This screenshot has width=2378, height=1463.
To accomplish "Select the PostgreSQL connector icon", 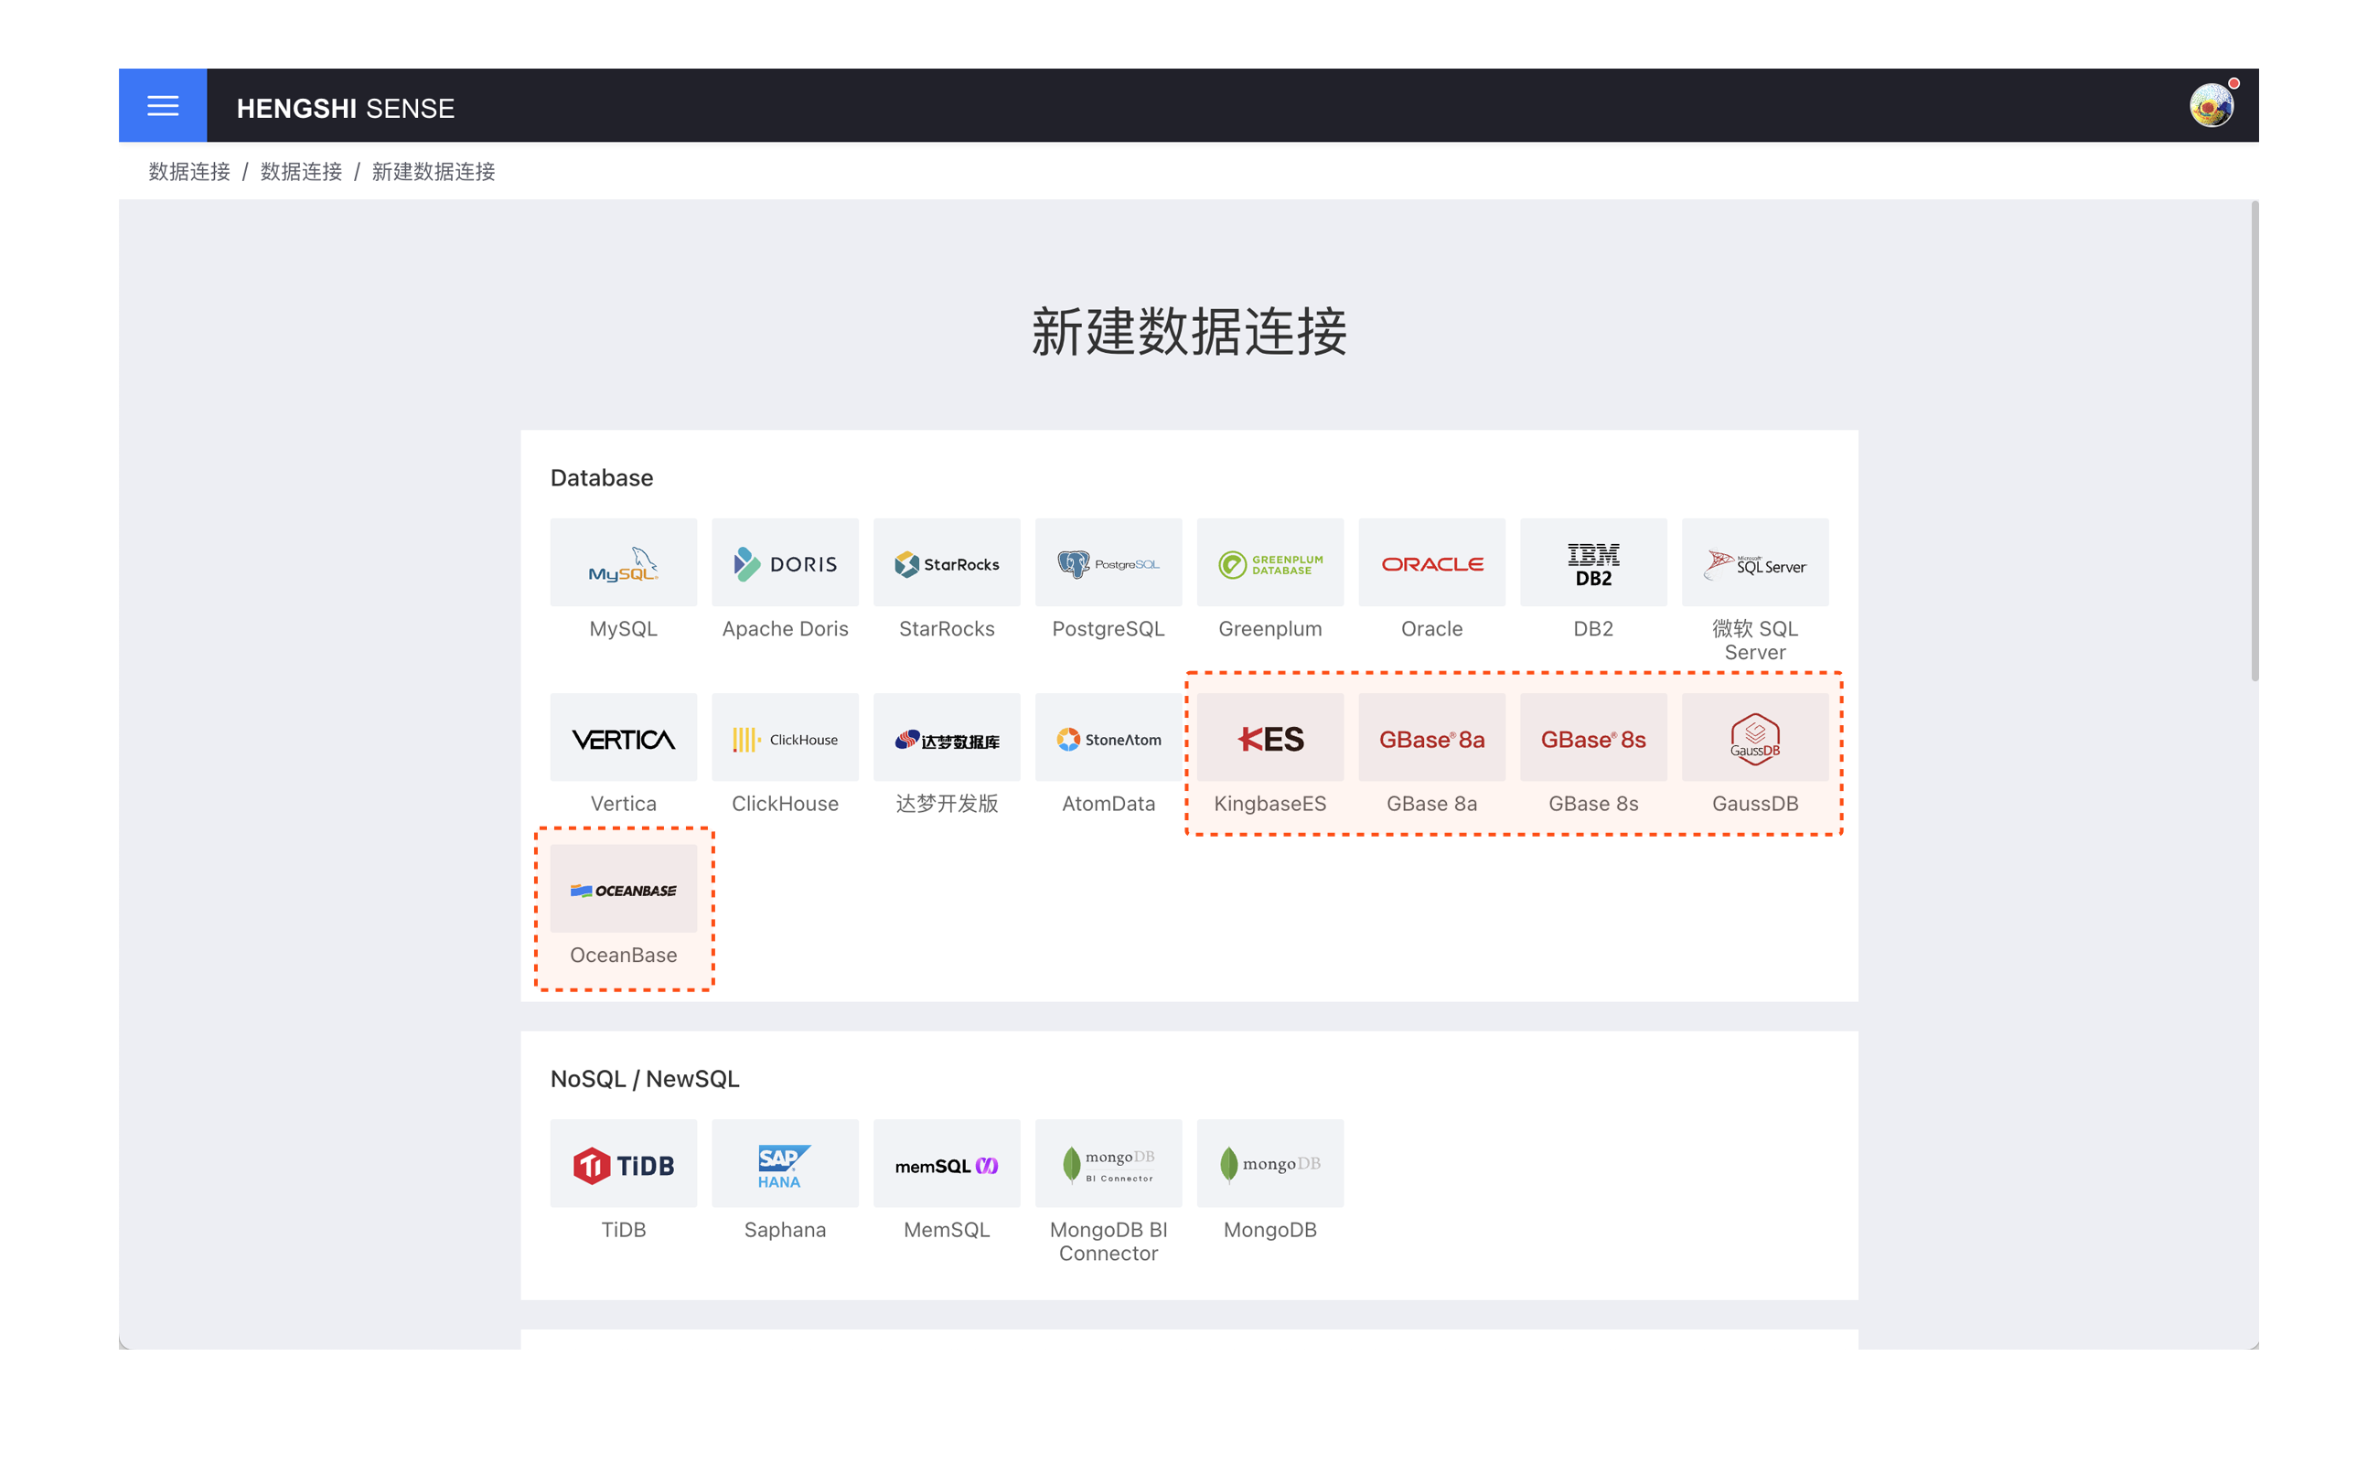I will (x=1109, y=562).
